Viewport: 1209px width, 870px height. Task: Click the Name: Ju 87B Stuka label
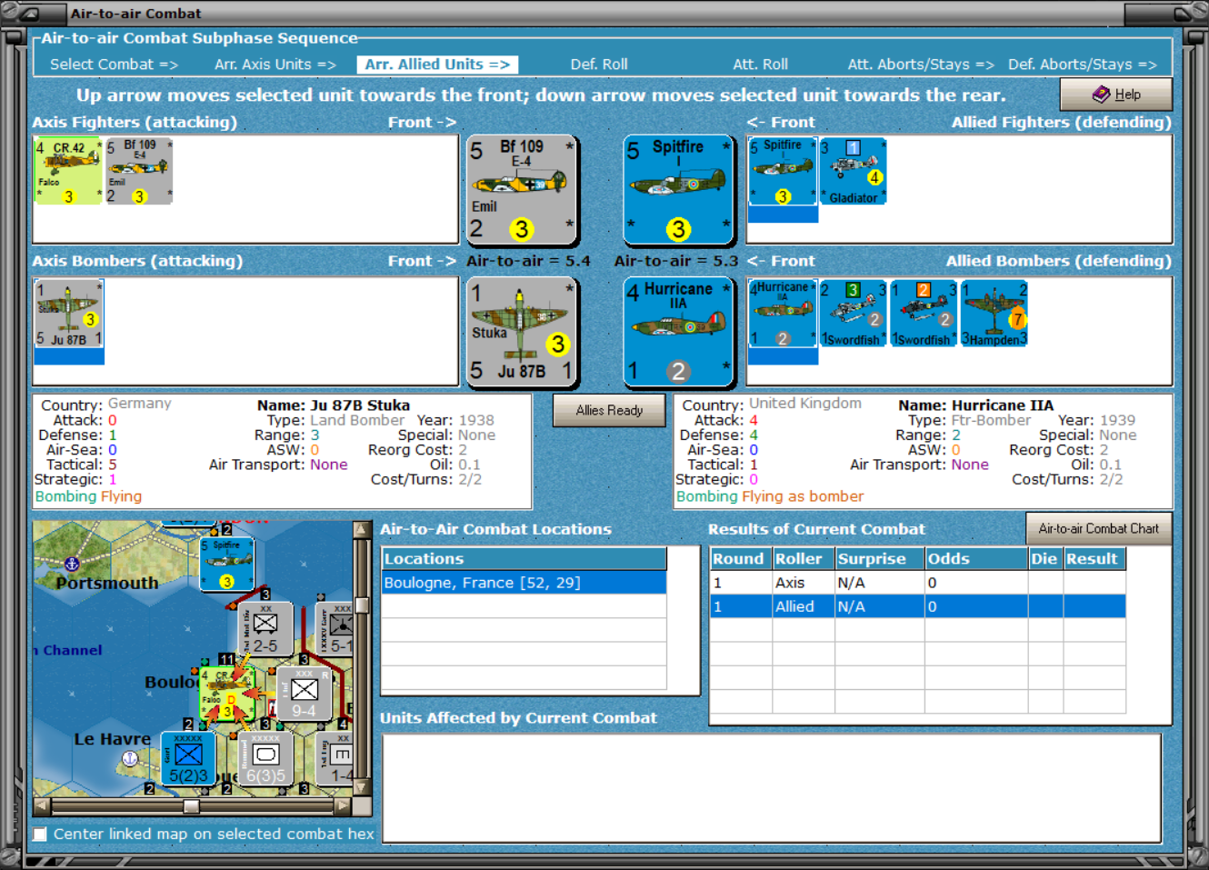click(334, 405)
